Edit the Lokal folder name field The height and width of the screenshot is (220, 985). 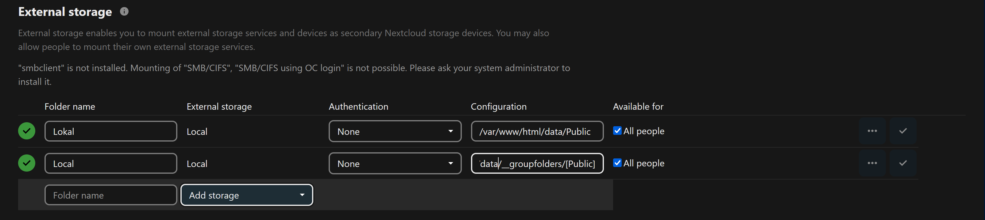tap(110, 131)
